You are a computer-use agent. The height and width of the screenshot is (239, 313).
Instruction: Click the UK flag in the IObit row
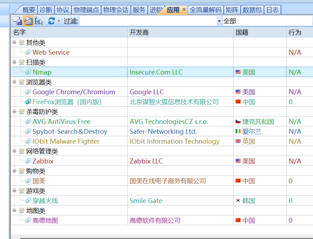tap(238, 141)
